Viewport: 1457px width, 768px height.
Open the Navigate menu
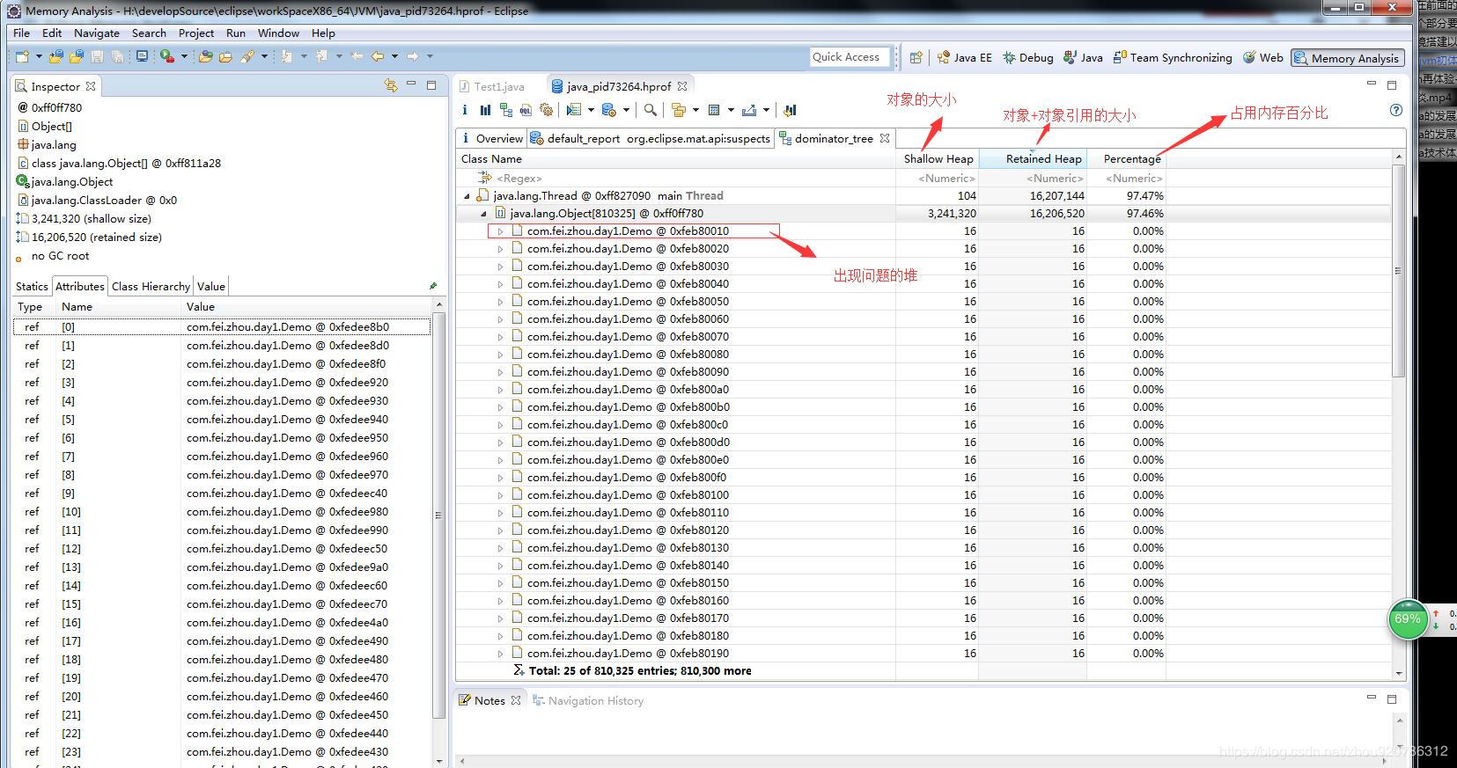click(x=97, y=33)
